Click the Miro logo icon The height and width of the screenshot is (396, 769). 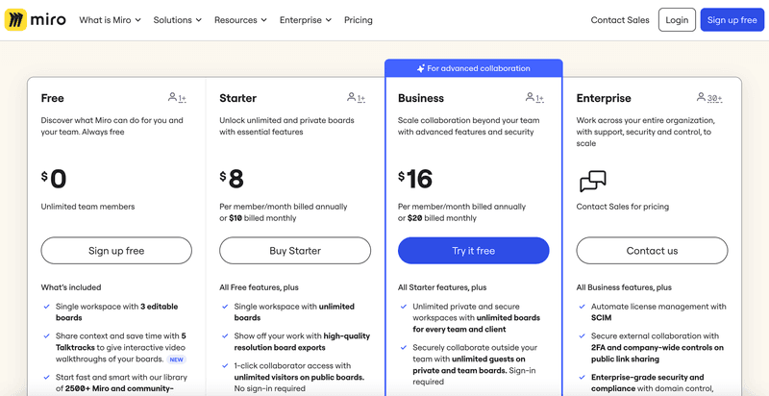pyautogui.click(x=17, y=20)
